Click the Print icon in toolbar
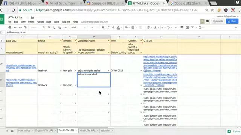This screenshot has width=241, height=135. pos(10,27)
